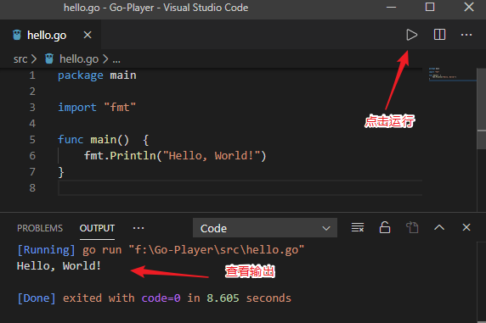Click the fmt.Println statement
Image resolution: width=486 pixels, height=323 pixels.
(x=175, y=156)
